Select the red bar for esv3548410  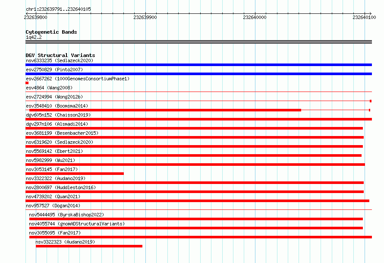pos(165,110)
